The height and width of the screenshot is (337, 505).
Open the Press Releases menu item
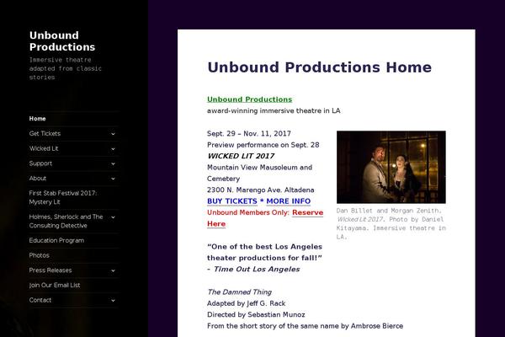(50, 270)
